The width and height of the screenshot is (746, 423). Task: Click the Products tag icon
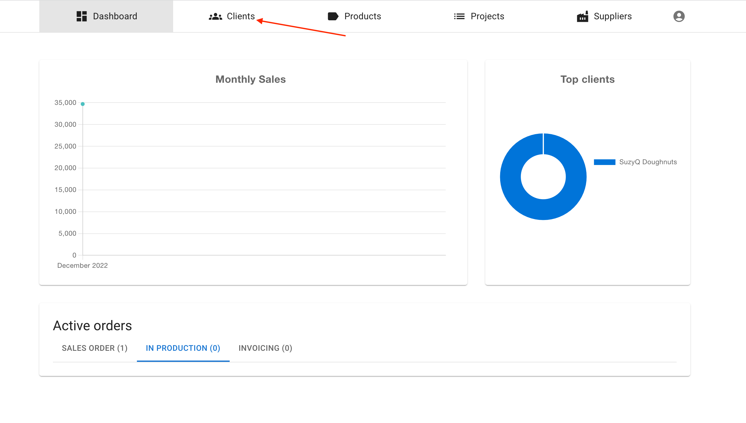coord(333,16)
